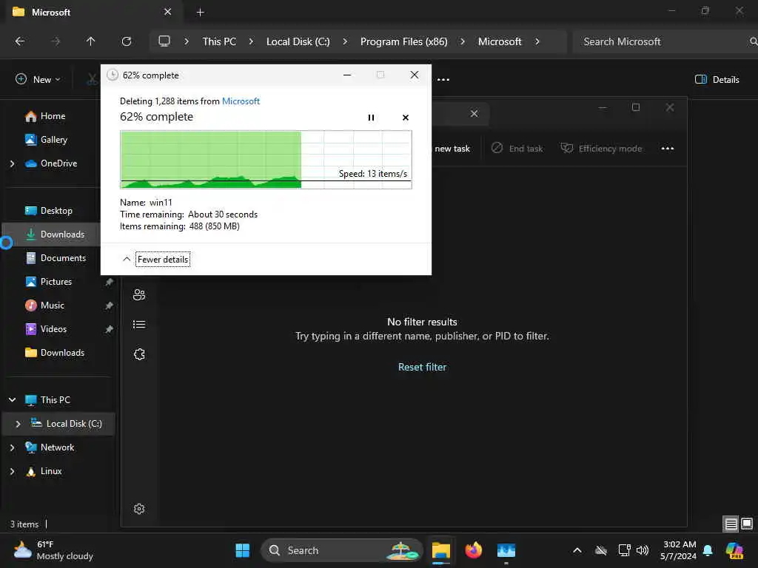Viewport: 758px width, 568px height.
Task: Open yellow Downloads folder below Videos
Action: coord(62,353)
